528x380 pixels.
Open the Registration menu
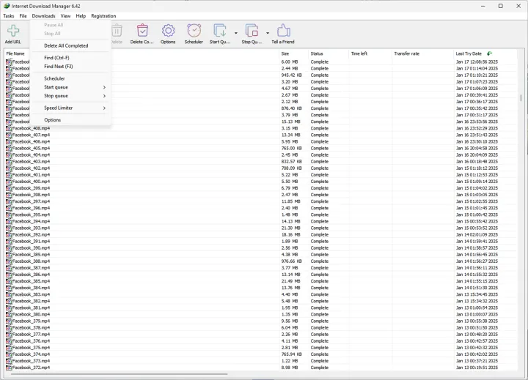pos(103,15)
